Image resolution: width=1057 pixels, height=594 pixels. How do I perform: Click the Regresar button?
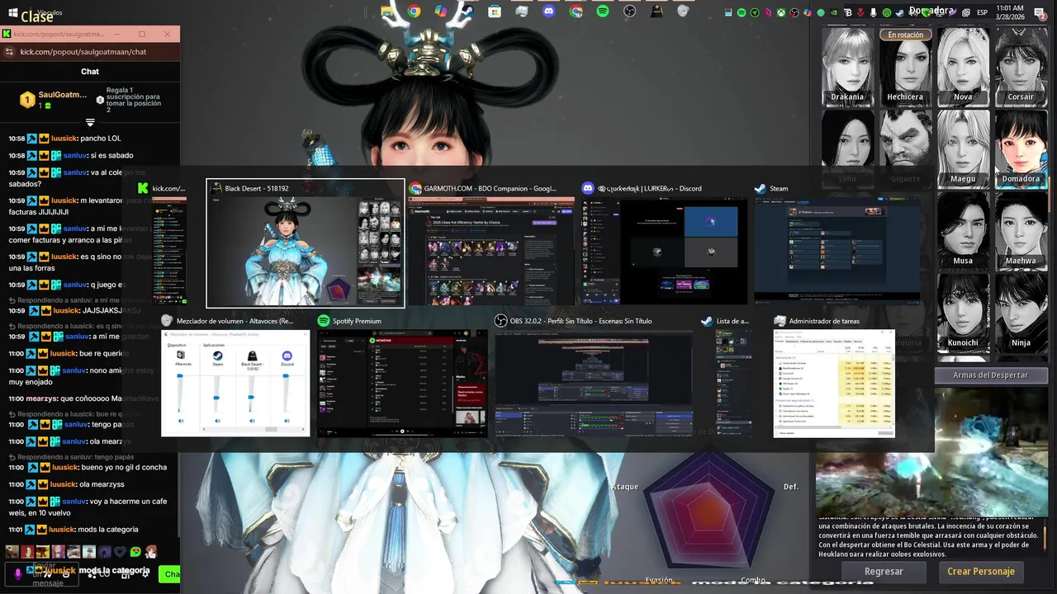tap(884, 571)
